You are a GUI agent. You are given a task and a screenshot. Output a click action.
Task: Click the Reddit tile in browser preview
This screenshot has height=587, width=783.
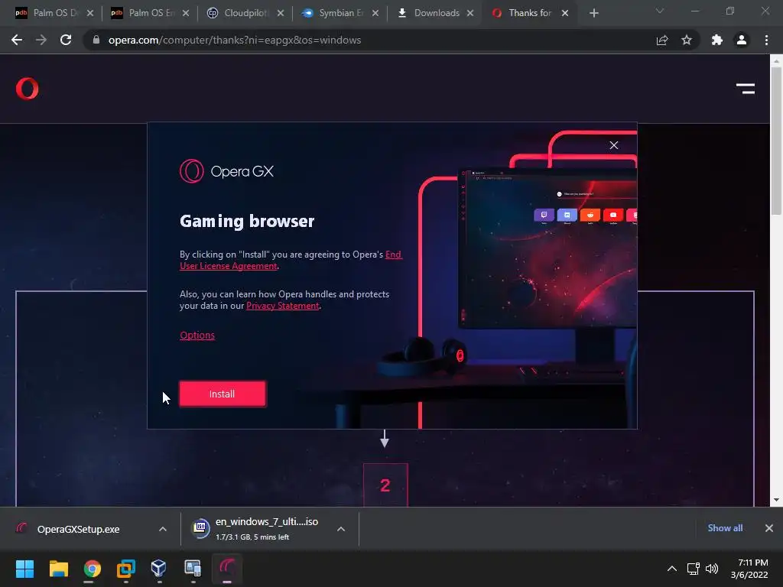pos(590,215)
